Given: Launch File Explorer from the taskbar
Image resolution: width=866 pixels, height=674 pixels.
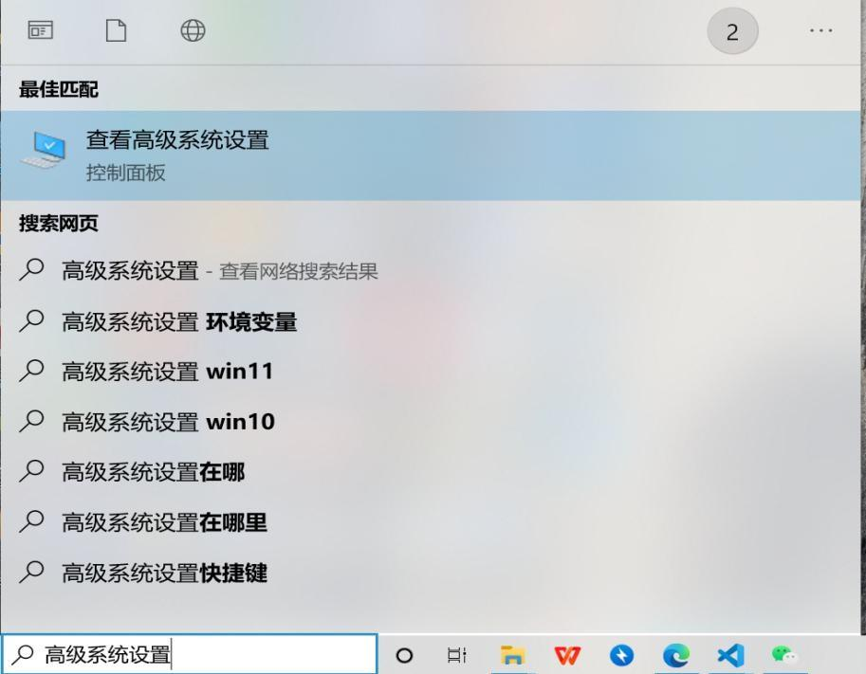Looking at the screenshot, I should pos(512,655).
